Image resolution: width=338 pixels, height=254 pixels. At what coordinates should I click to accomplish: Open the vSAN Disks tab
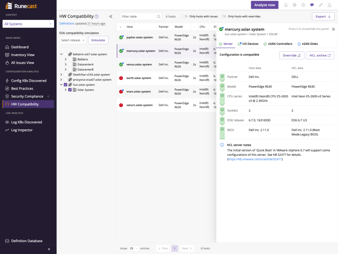[x=308, y=44]
